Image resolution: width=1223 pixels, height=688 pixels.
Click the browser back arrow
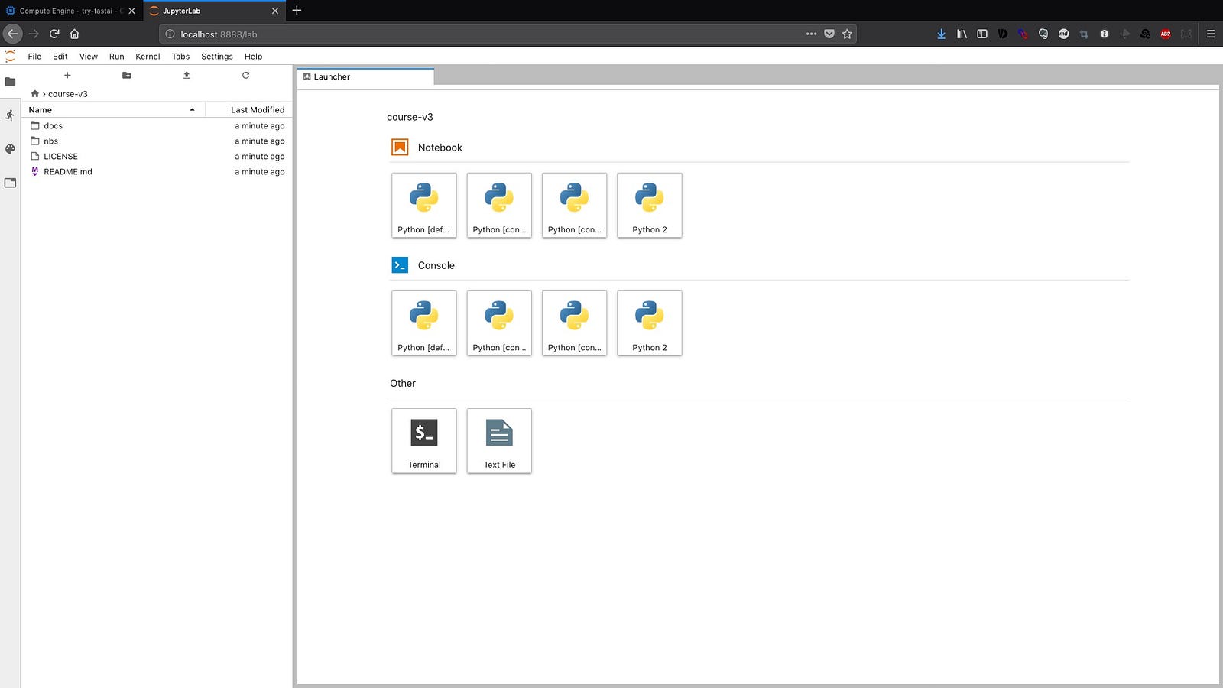12,34
